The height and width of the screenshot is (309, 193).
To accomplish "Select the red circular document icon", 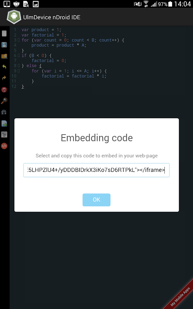I will pyautogui.click(x=4, y=90).
